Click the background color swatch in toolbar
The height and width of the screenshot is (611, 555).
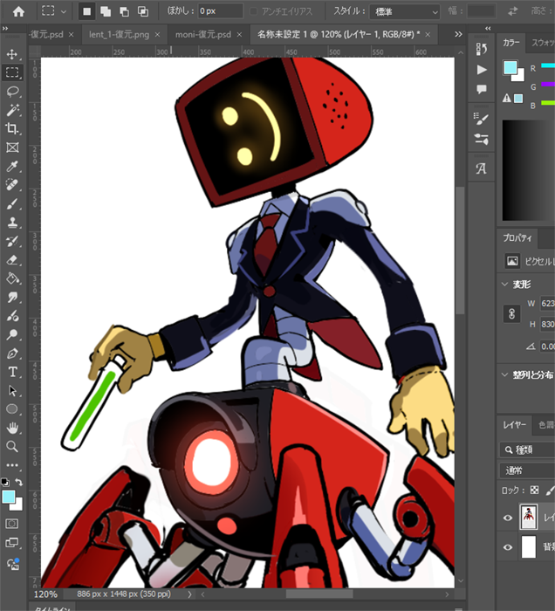coord(18,505)
